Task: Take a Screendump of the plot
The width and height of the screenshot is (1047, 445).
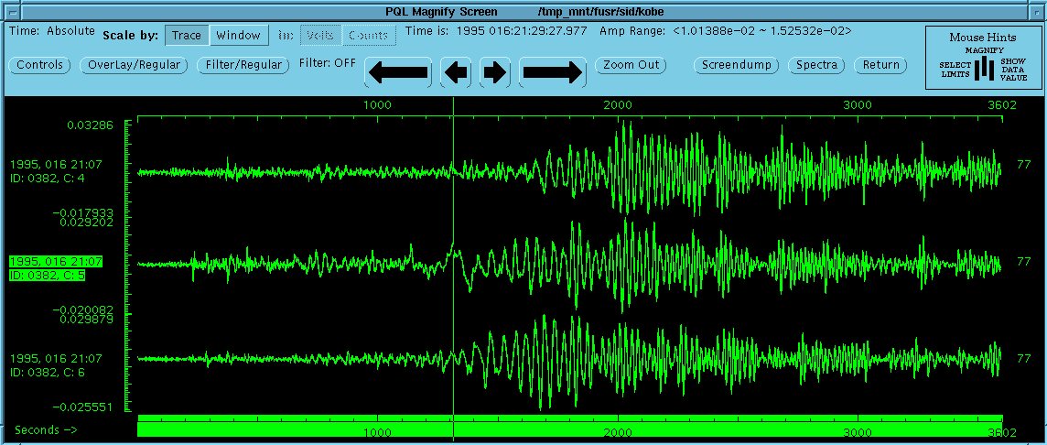Action: pos(736,65)
